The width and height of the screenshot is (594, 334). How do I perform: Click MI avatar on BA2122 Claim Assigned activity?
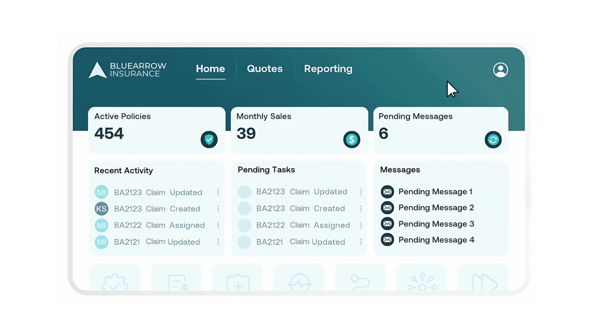click(x=101, y=225)
